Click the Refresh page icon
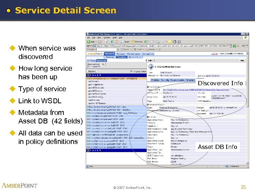The height and width of the screenshot is (191, 255). 112,42
